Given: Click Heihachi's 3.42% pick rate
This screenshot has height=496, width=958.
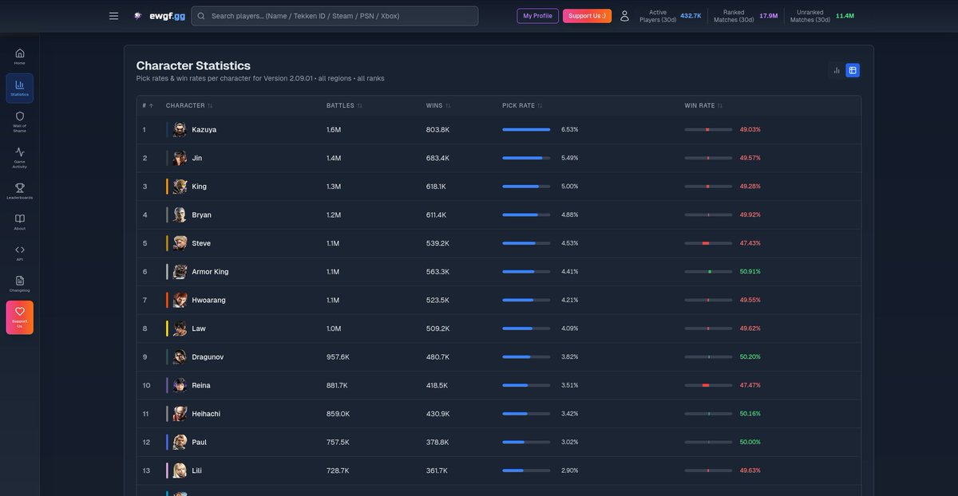Looking at the screenshot, I should tap(569, 414).
